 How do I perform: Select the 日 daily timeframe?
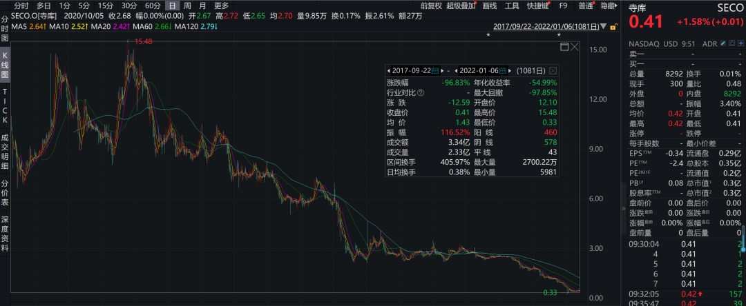click(172, 6)
